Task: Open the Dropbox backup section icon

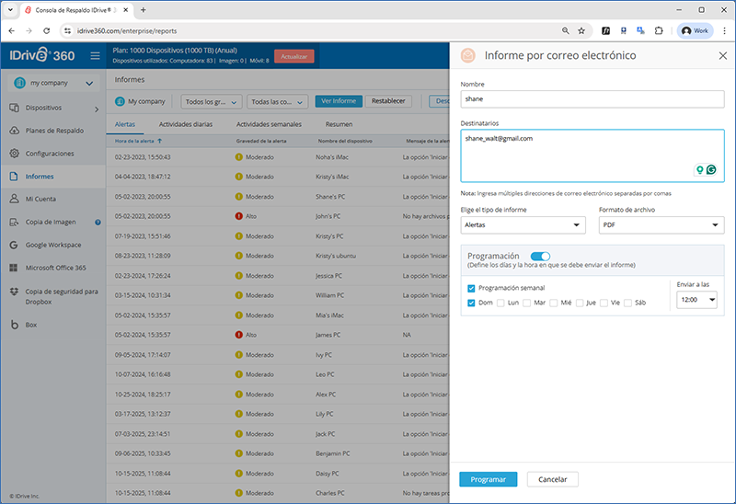Action: [15, 292]
